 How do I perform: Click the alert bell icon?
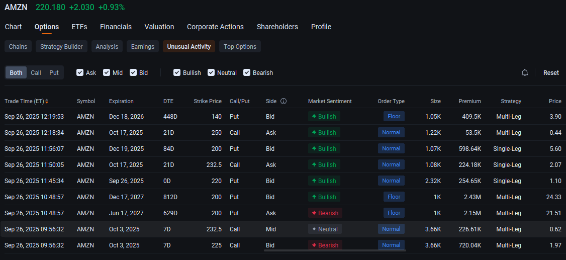tap(524, 72)
